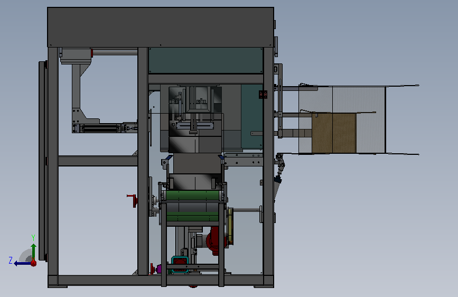Select the horizontal crossbar of the left frame

98,161
